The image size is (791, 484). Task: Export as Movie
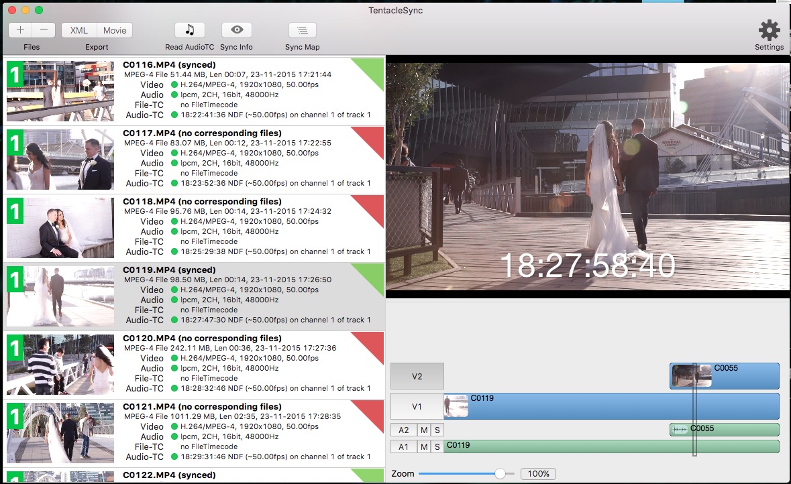coord(115,30)
